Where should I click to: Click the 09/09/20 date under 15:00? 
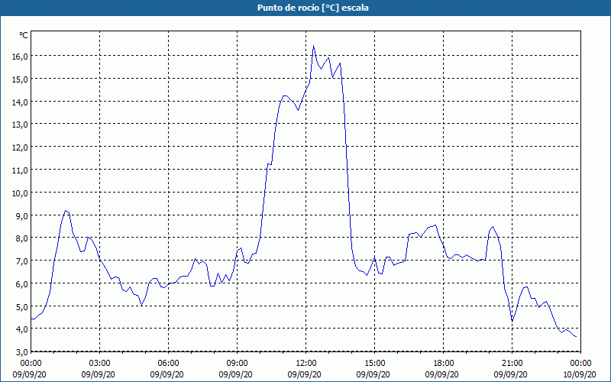(373, 374)
